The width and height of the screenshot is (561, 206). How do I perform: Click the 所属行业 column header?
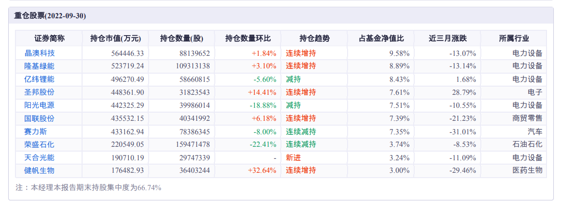(x=514, y=39)
